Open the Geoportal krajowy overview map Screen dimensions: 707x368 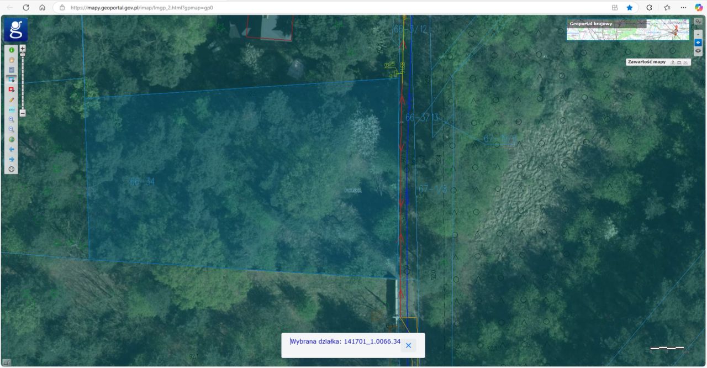click(x=627, y=30)
